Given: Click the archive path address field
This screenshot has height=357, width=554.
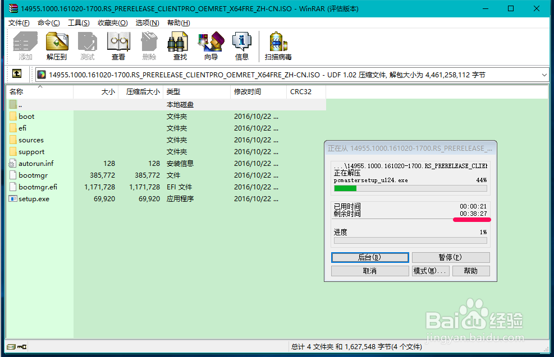Looking at the screenshot, I should [292, 75].
